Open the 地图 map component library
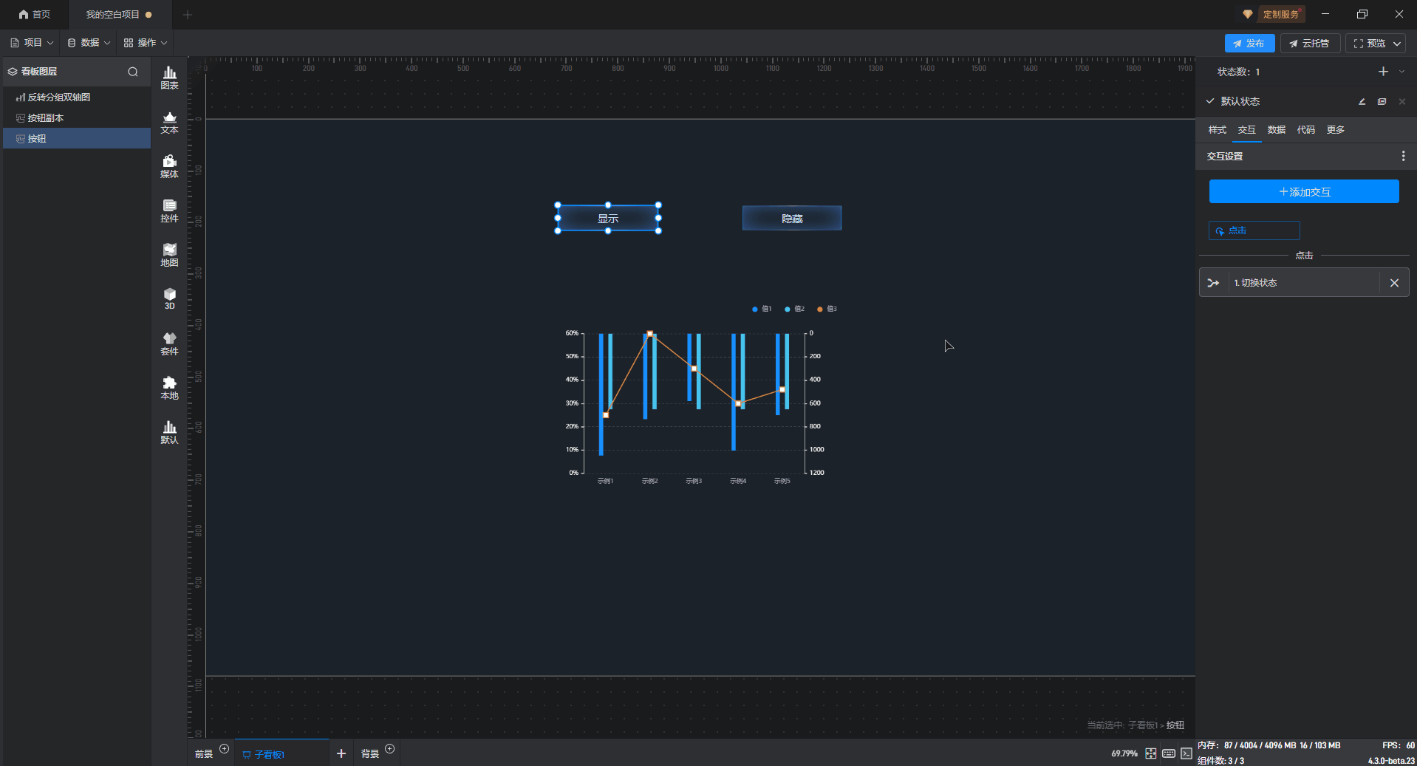 (x=169, y=255)
